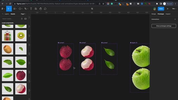Select the Ellipse shape tool
The height and width of the screenshot is (100, 178).
(20, 9)
